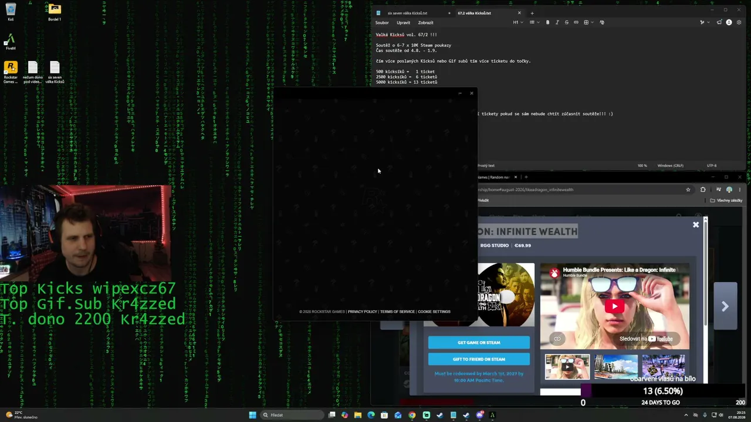
Task: Open a new browser tab
Action: pyautogui.click(x=526, y=177)
